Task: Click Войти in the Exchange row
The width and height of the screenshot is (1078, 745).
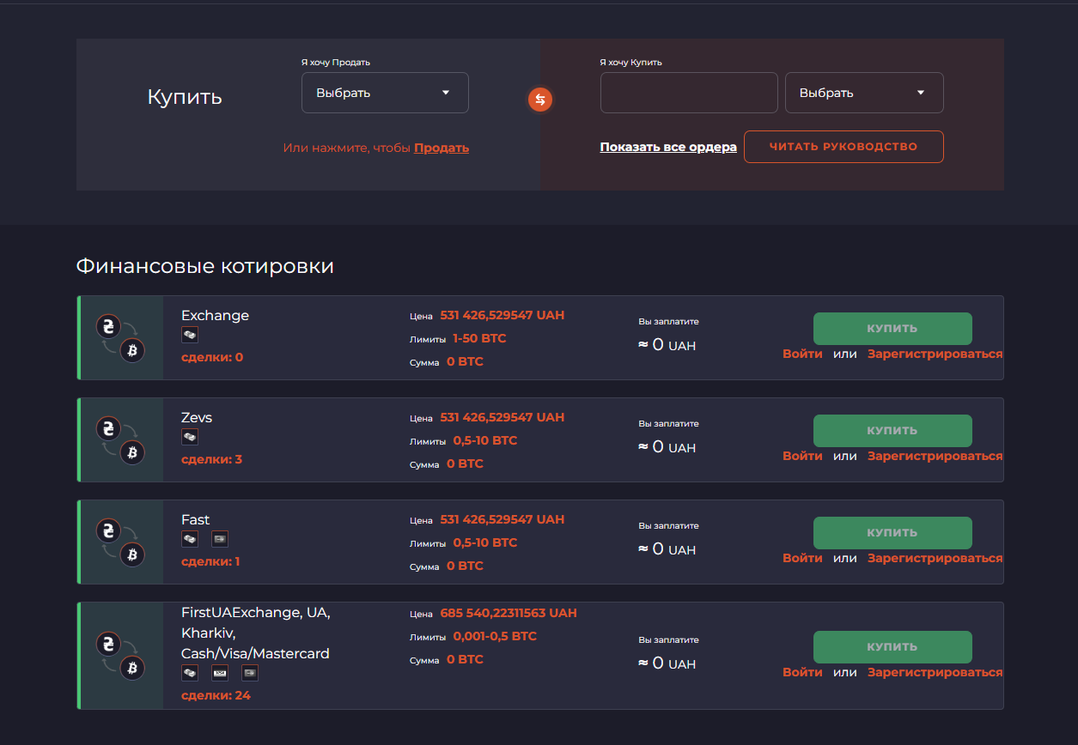Action: point(801,353)
